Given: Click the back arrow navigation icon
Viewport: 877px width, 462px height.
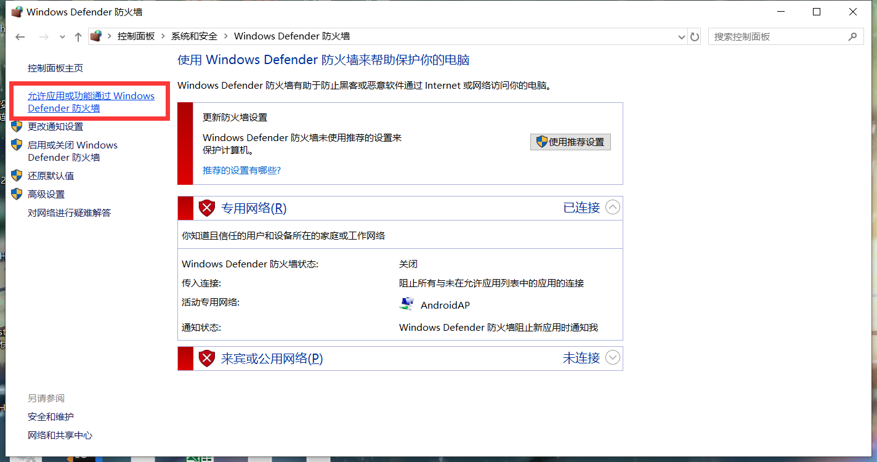Looking at the screenshot, I should coord(20,36).
